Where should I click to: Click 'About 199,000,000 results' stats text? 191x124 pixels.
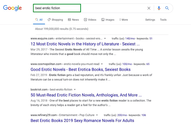point(62,29)
